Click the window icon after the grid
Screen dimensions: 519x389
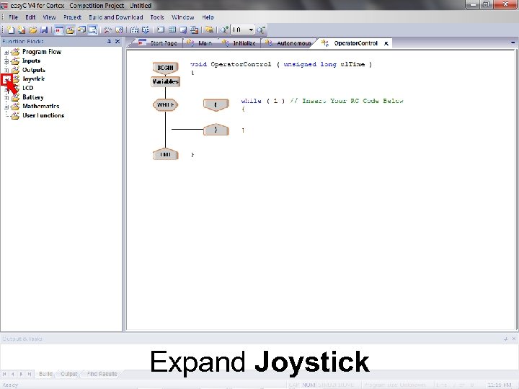pos(183,30)
